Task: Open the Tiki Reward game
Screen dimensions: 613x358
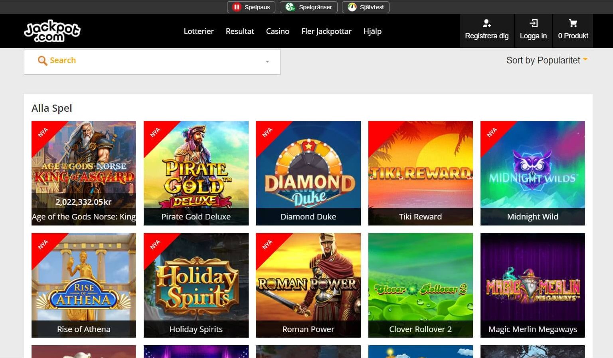Action: (421, 173)
